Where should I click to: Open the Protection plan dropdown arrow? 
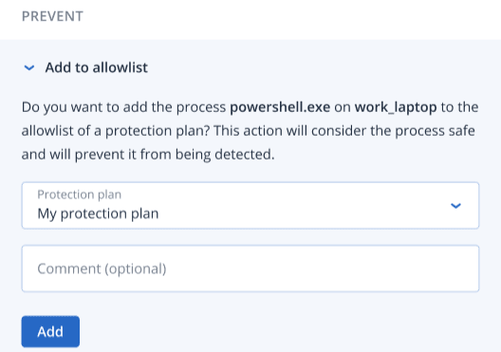tap(455, 206)
